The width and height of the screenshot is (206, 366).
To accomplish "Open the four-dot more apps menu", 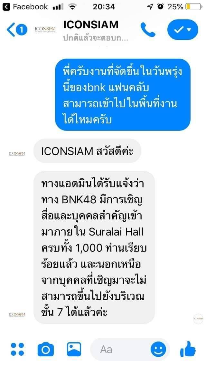I will click(x=17, y=349).
